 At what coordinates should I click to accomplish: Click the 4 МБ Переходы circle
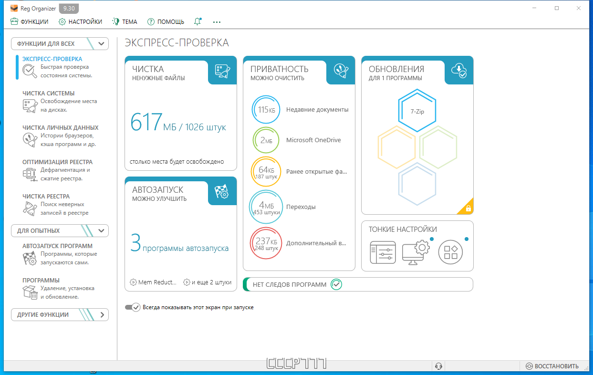pyautogui.click(x=266, y=207)
